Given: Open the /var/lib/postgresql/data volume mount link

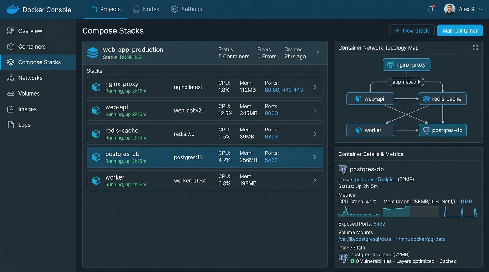Looking at the screenshot, I should coord(365,239).
